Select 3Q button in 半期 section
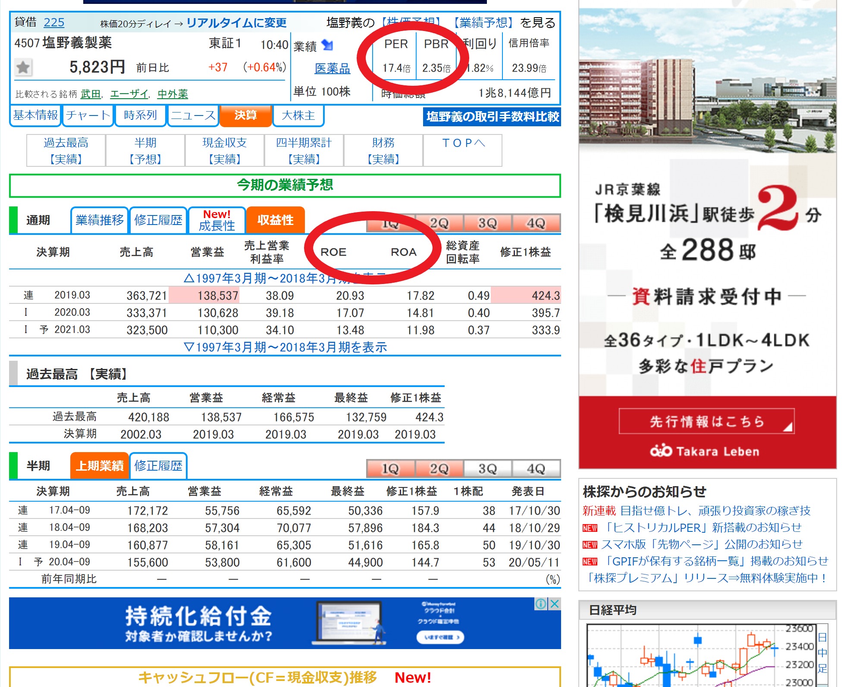The image size is (844, 687). pos(488,469)
